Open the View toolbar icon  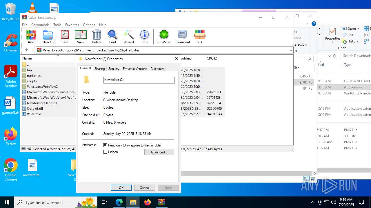[81, 37]
